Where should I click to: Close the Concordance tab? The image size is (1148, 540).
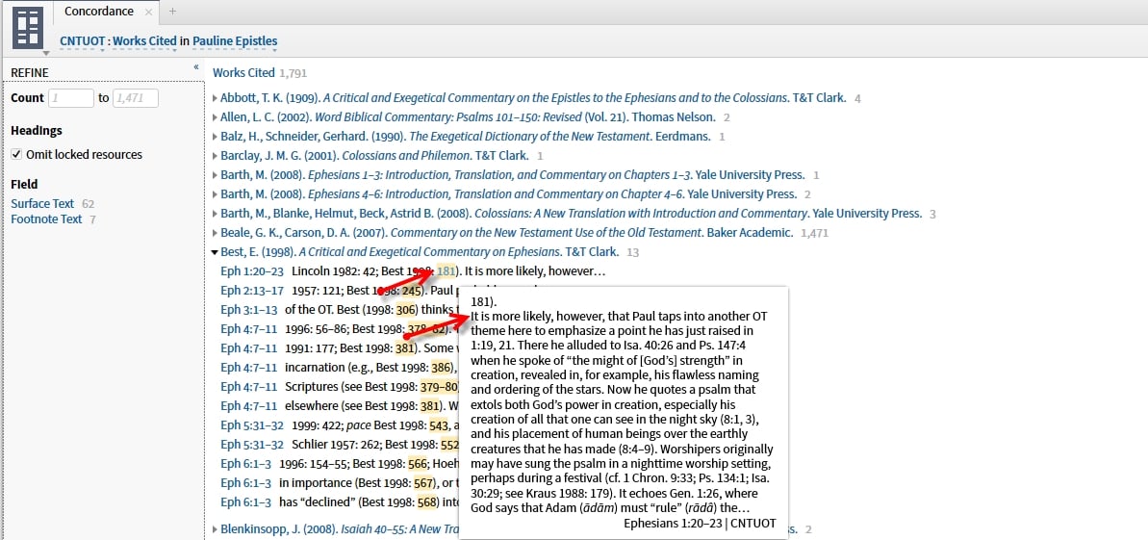(x=148, y=12)
